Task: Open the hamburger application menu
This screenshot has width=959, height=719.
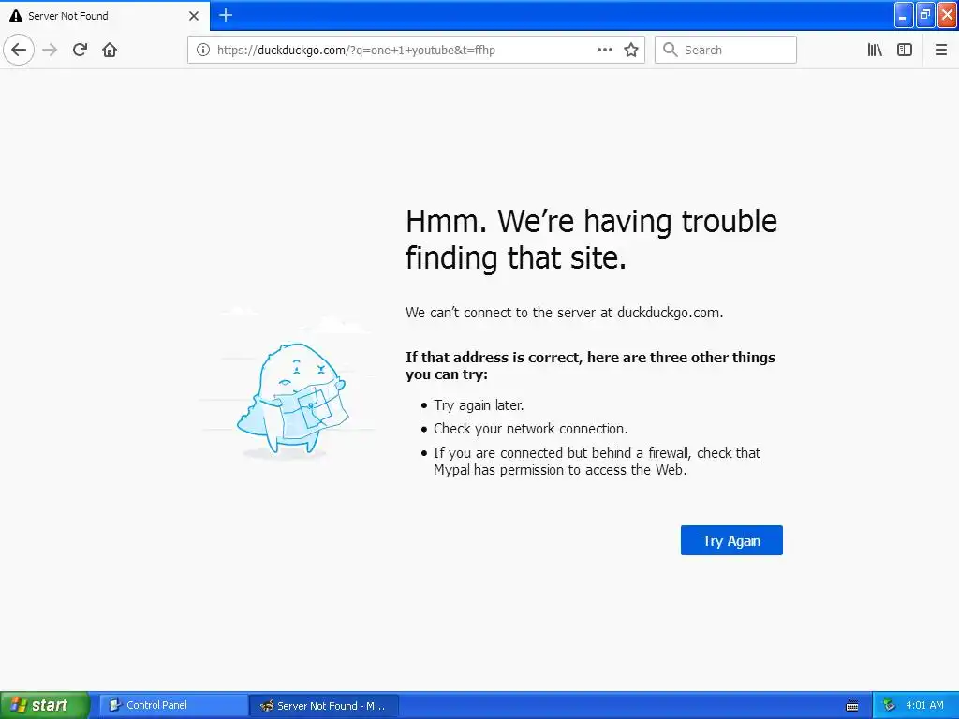Action: (941, 50)
